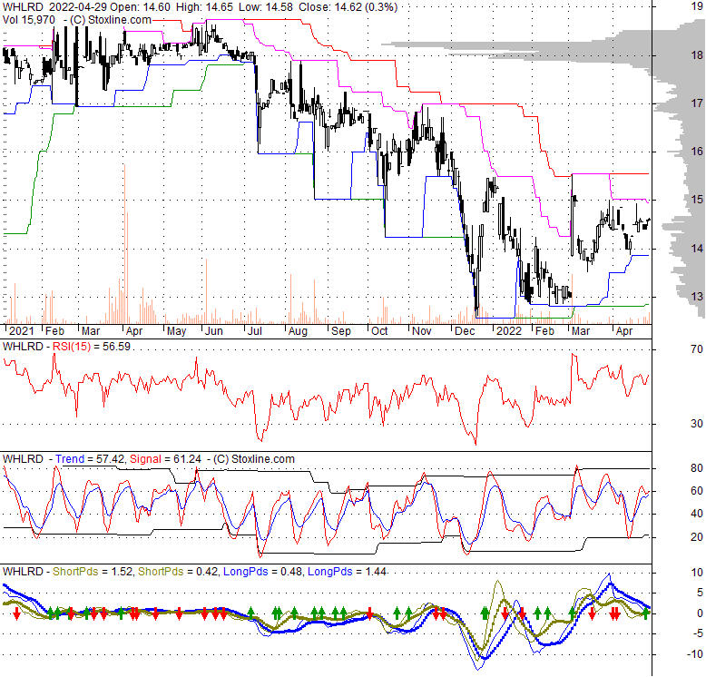Click the price scale value '14'

pyautogui.click(x=697, y=249)
